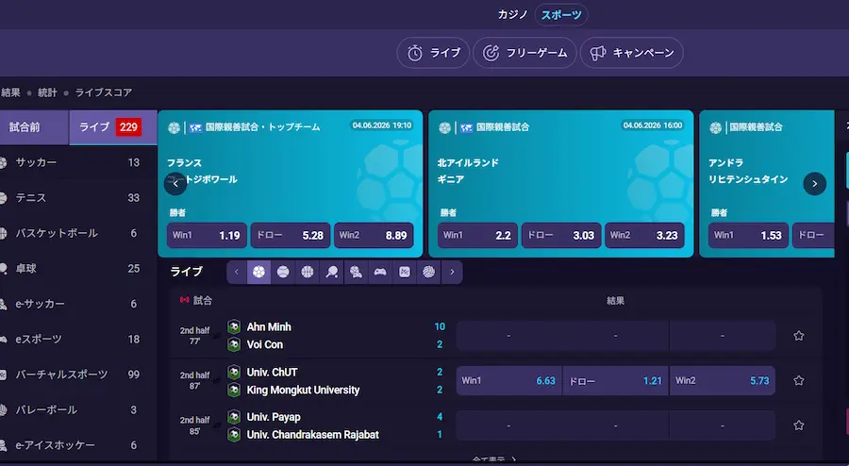Click the Ahn Minh team badge icon
This screenshot has height=466, width=849.
coord(234,326)
